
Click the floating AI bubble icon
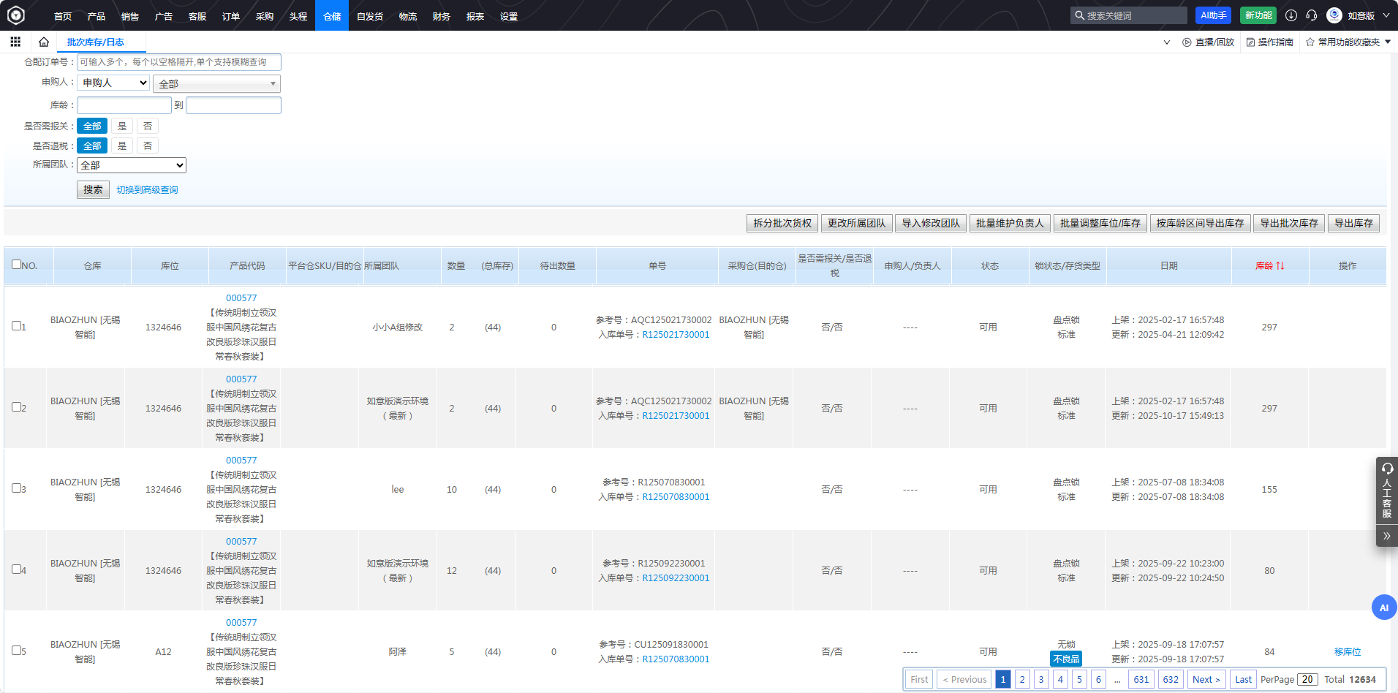click(x=1383, y=607)
